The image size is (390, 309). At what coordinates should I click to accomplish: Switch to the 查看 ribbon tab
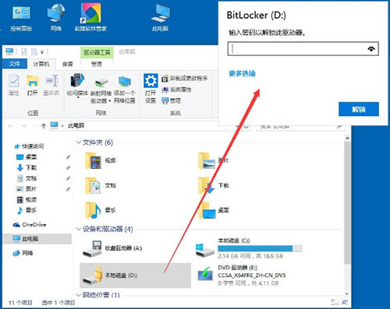pyautogui.click(x=68, y=64)
